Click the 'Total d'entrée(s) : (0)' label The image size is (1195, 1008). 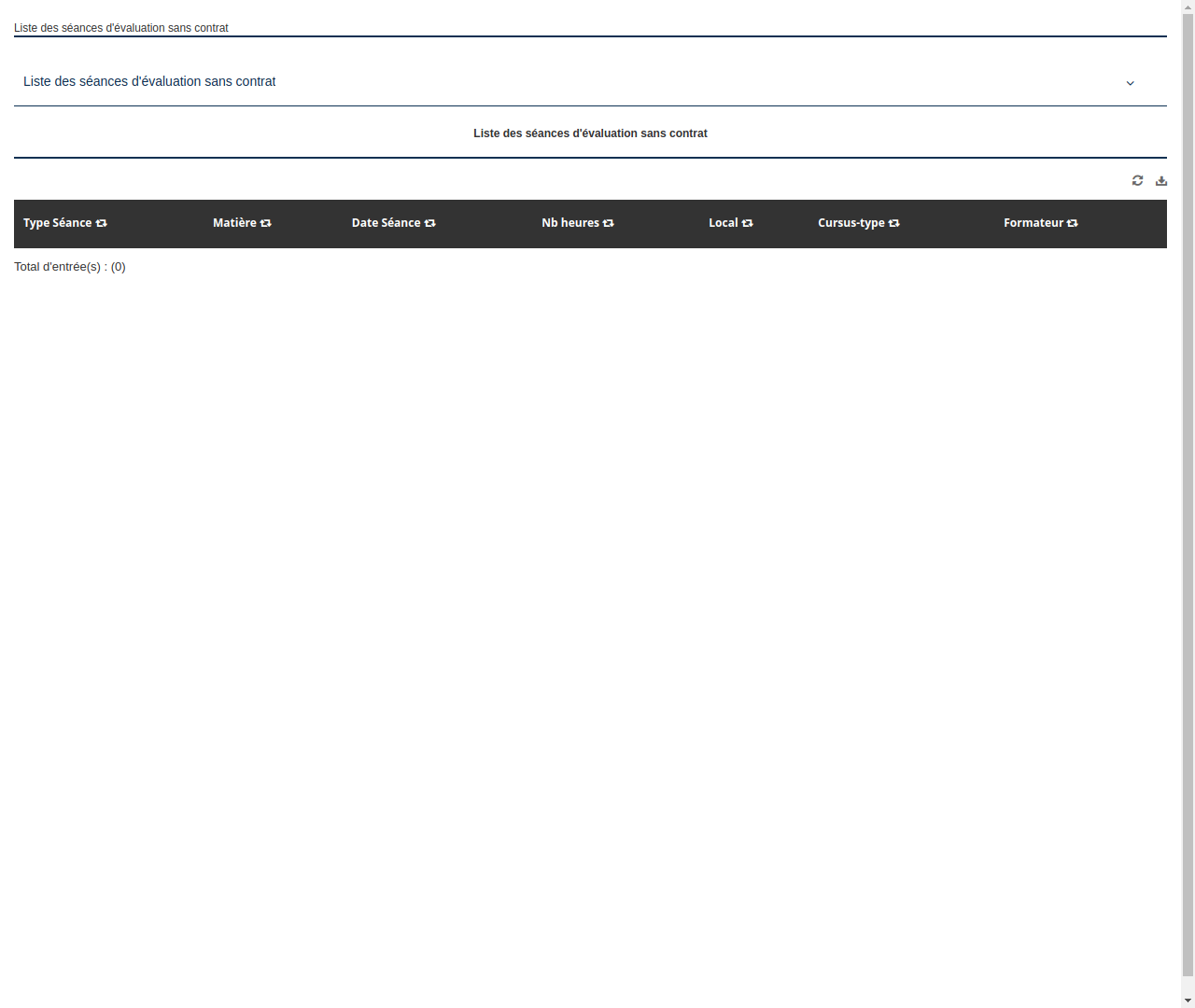70,266
